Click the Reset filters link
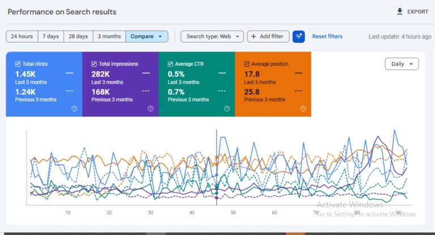435x235 pixels. pyautogui.click(x=327, y=36)
